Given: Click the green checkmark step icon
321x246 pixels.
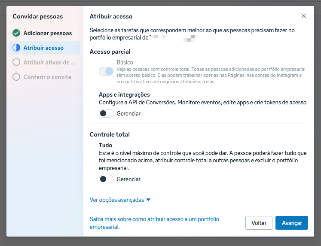Looking at the screenshot, I should tap(16, 33).
